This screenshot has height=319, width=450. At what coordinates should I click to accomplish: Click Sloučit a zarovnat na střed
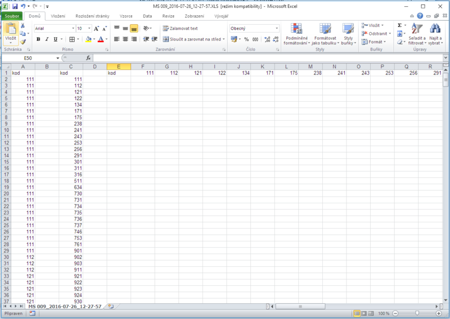click(x=194, y=39)
